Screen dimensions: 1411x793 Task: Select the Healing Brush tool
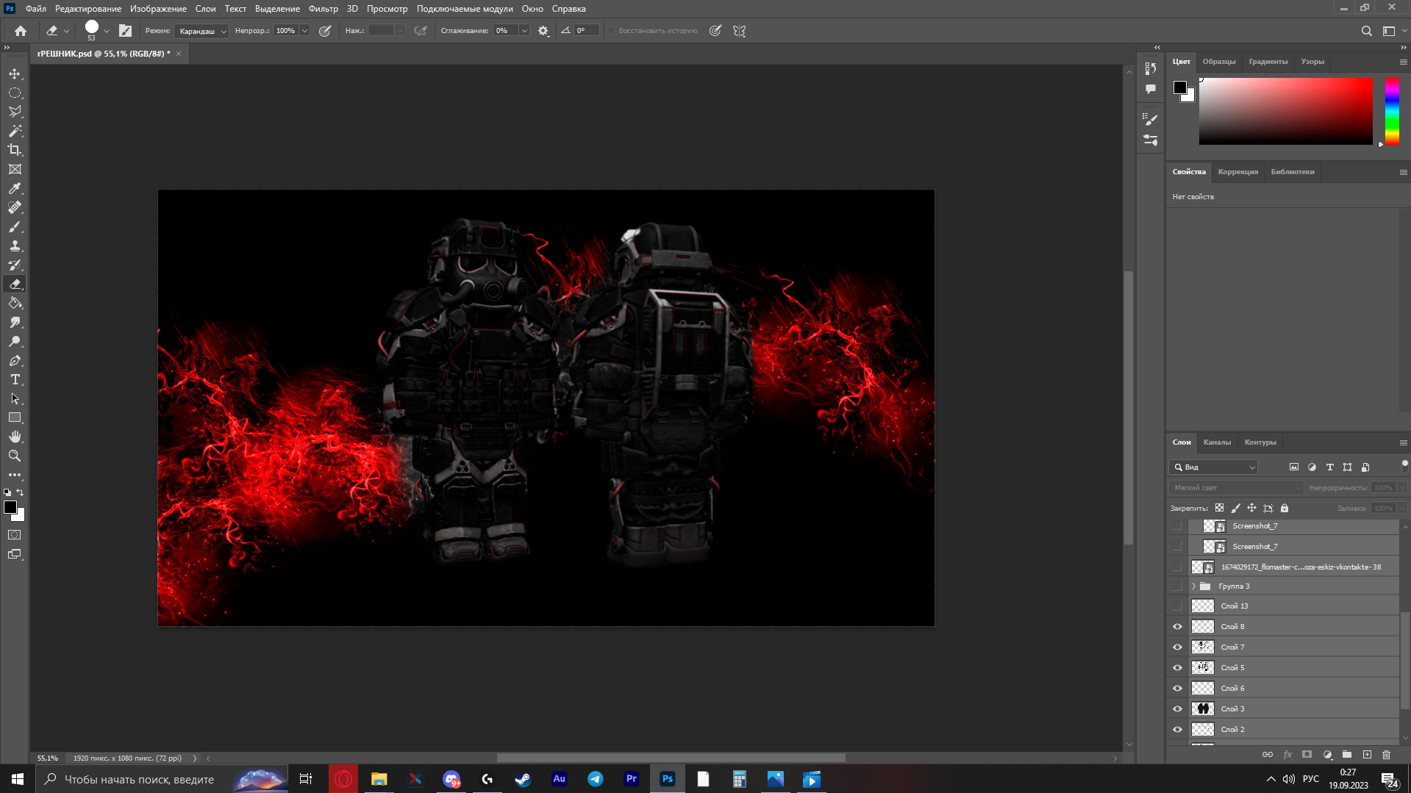click(x=15, y=207)
